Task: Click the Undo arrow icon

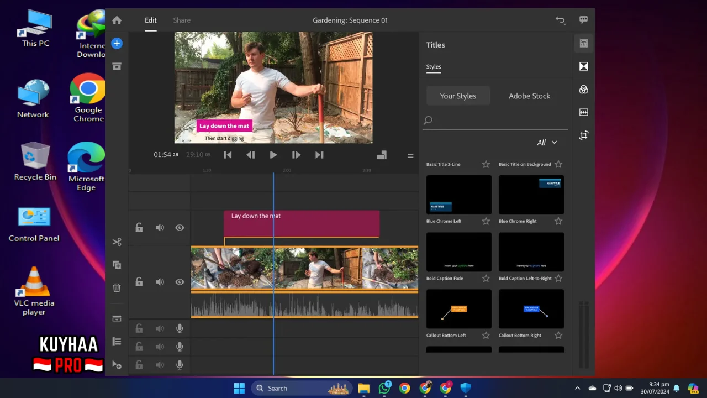Action: click(560, 20)
